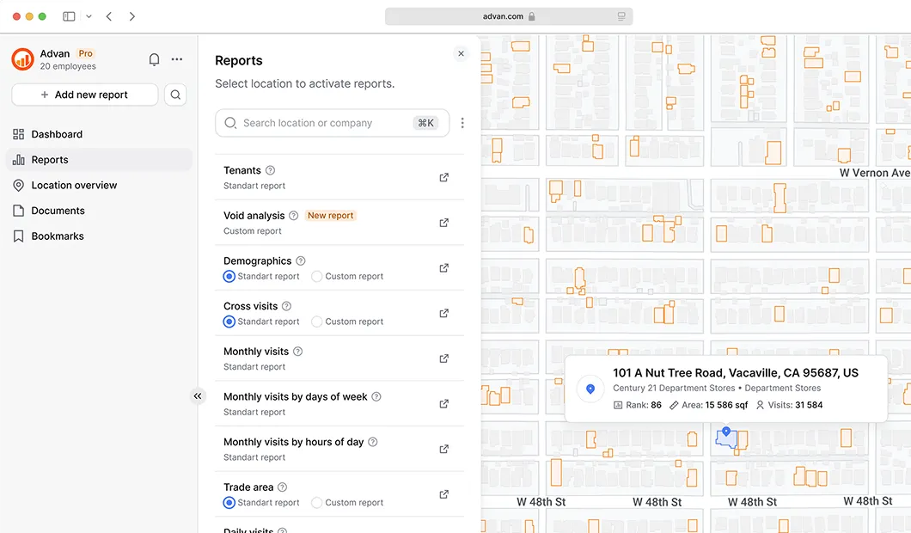Click the Add new report button
The width and height of the screenshot is (911, 533).
83,95
